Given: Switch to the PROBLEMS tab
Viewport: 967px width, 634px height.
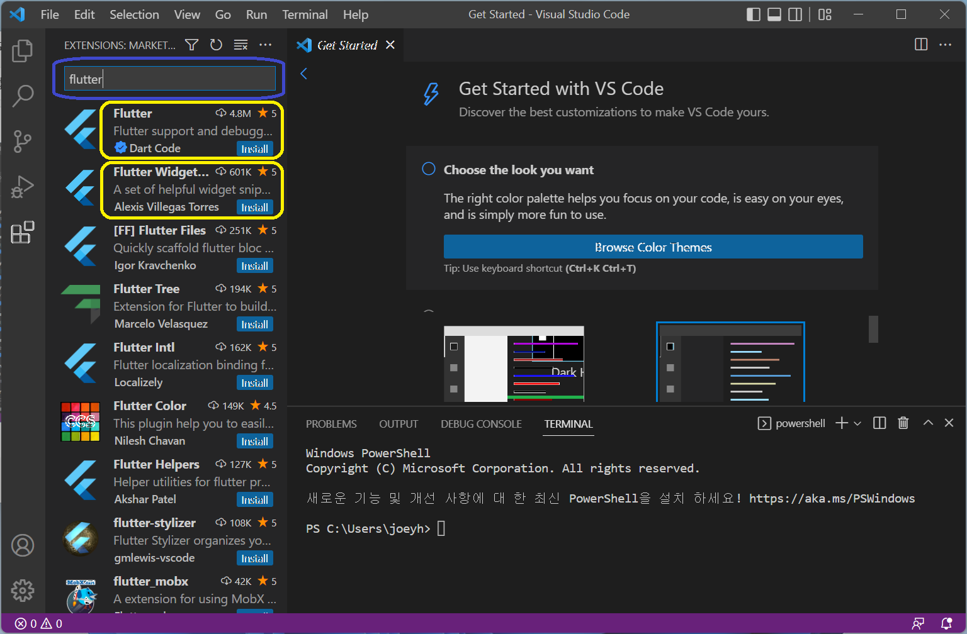Looking at the screenshot, I should point(331,424).
